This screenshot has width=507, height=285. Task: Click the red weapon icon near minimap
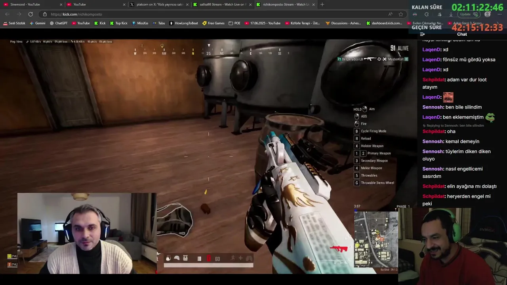(x=339, y=249)
